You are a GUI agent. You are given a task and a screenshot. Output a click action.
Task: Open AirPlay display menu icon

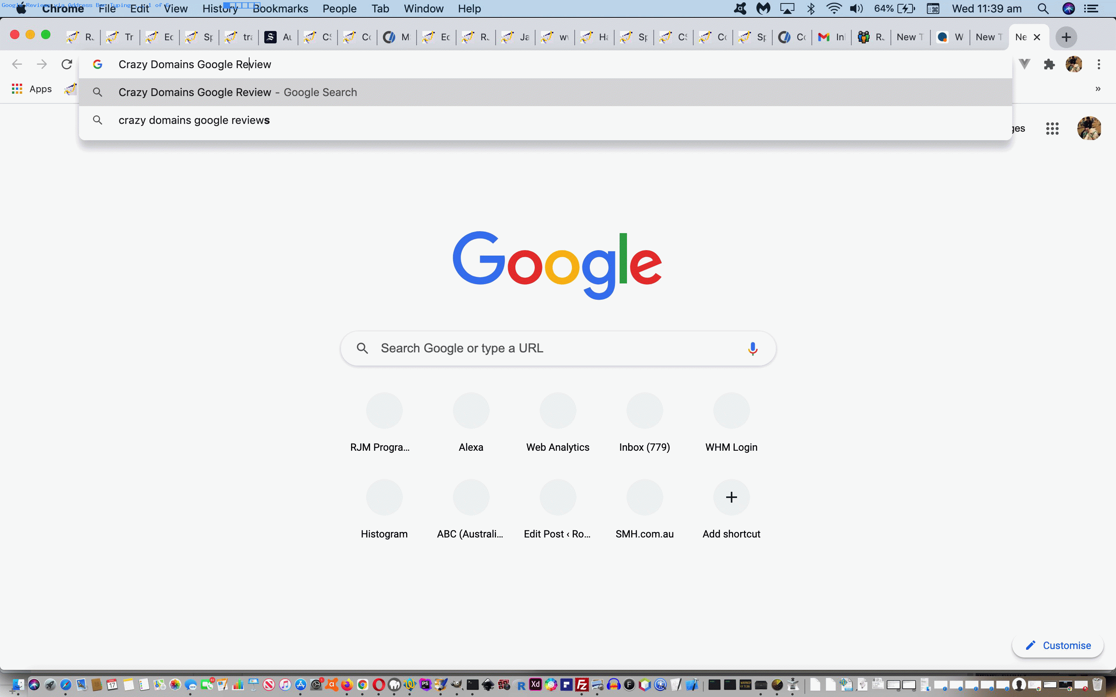(x=787, y=9)
